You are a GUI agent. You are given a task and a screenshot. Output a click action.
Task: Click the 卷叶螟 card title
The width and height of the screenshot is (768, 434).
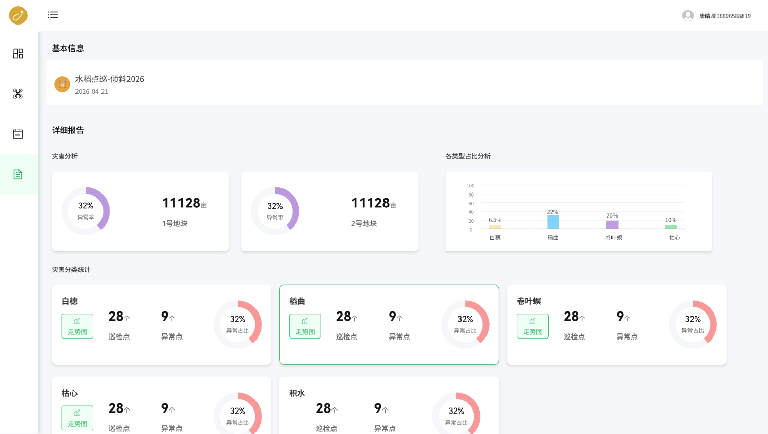click(529, 301)
